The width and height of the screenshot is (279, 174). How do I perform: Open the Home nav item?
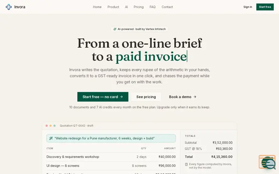tap(97, 7)
